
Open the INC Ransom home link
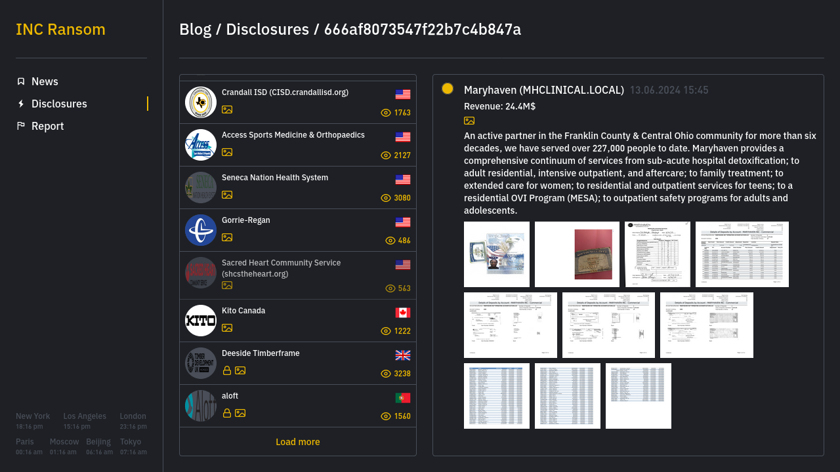(x=60, y=29)
